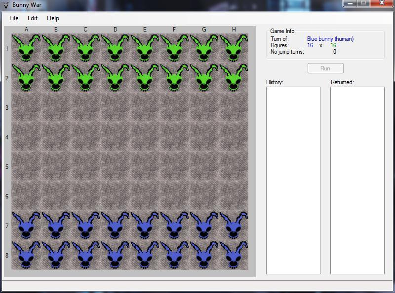Click the 'Figures:' label
Viewport: 395px width, 293px height.
click(x=279, y=45)
